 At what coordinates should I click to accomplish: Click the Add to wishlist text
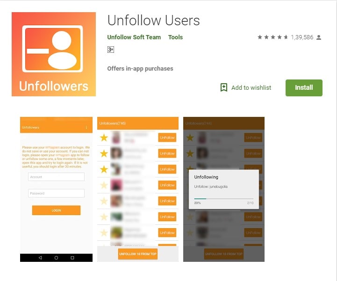point(251,88)
